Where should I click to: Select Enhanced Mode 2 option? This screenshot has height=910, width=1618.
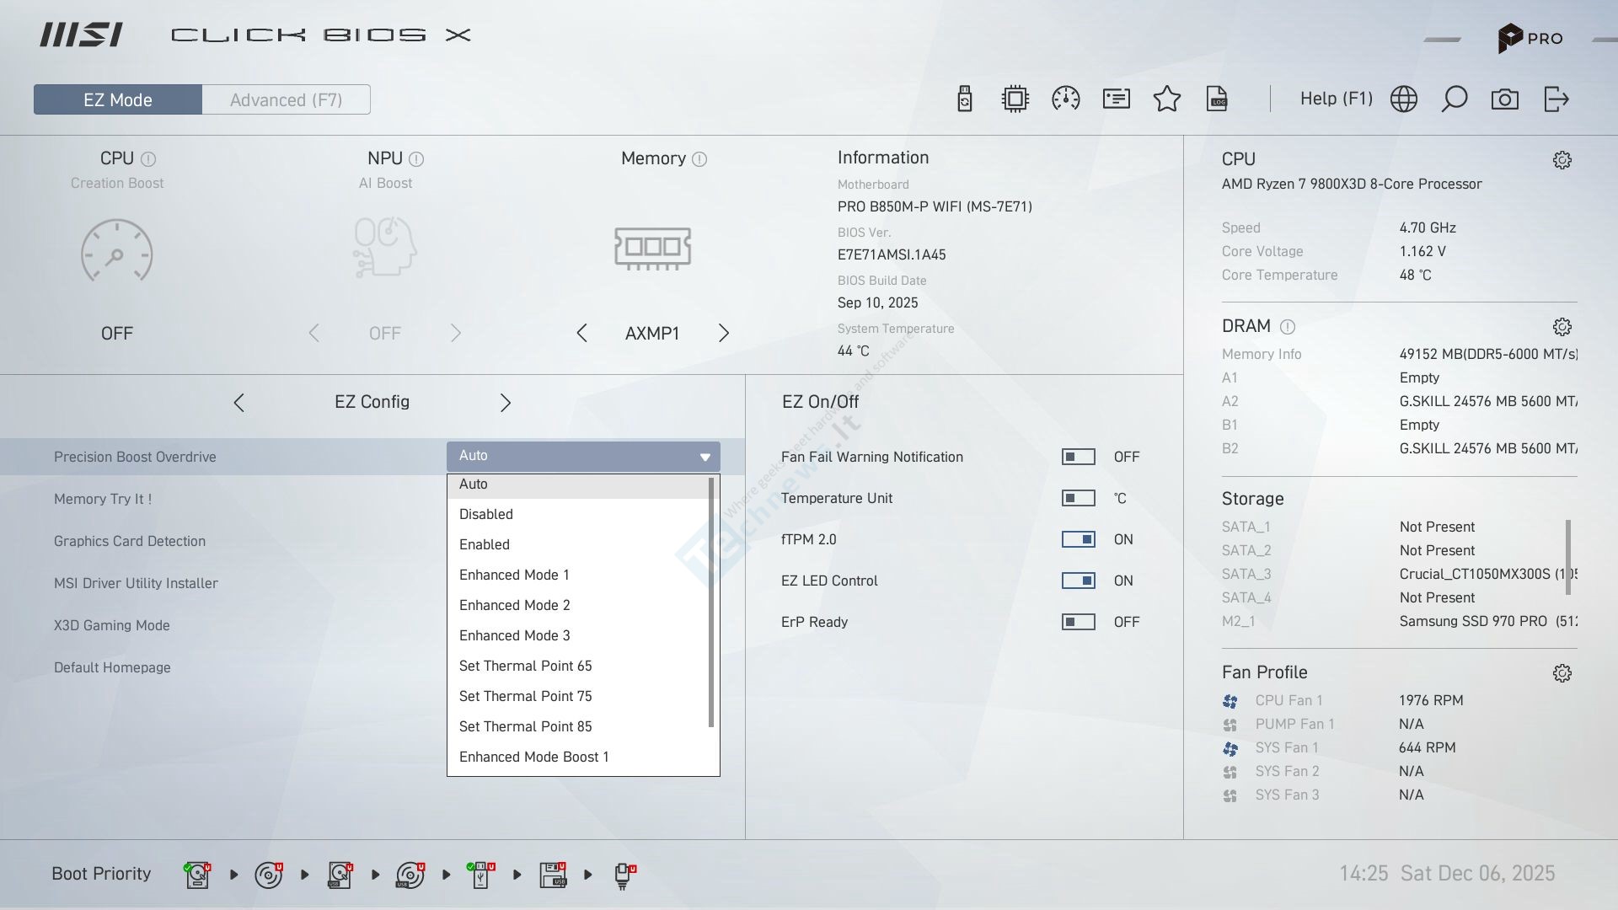click(x=515, y=605)
